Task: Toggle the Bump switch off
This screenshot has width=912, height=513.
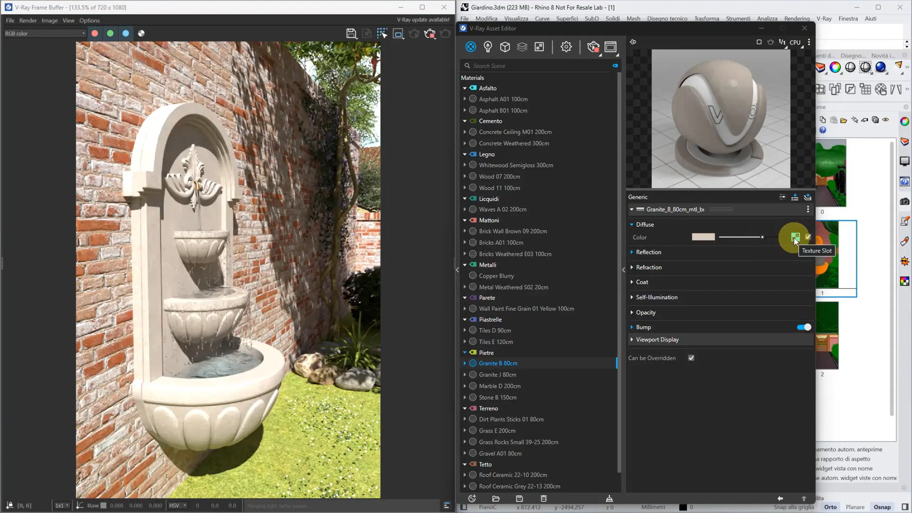Action: tap(804, 327)
